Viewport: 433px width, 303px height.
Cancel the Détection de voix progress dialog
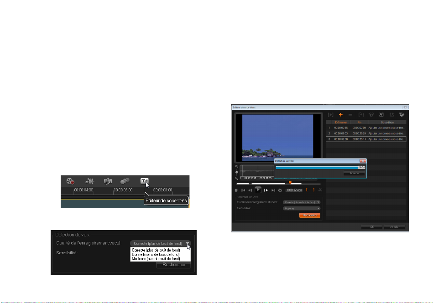354,173
